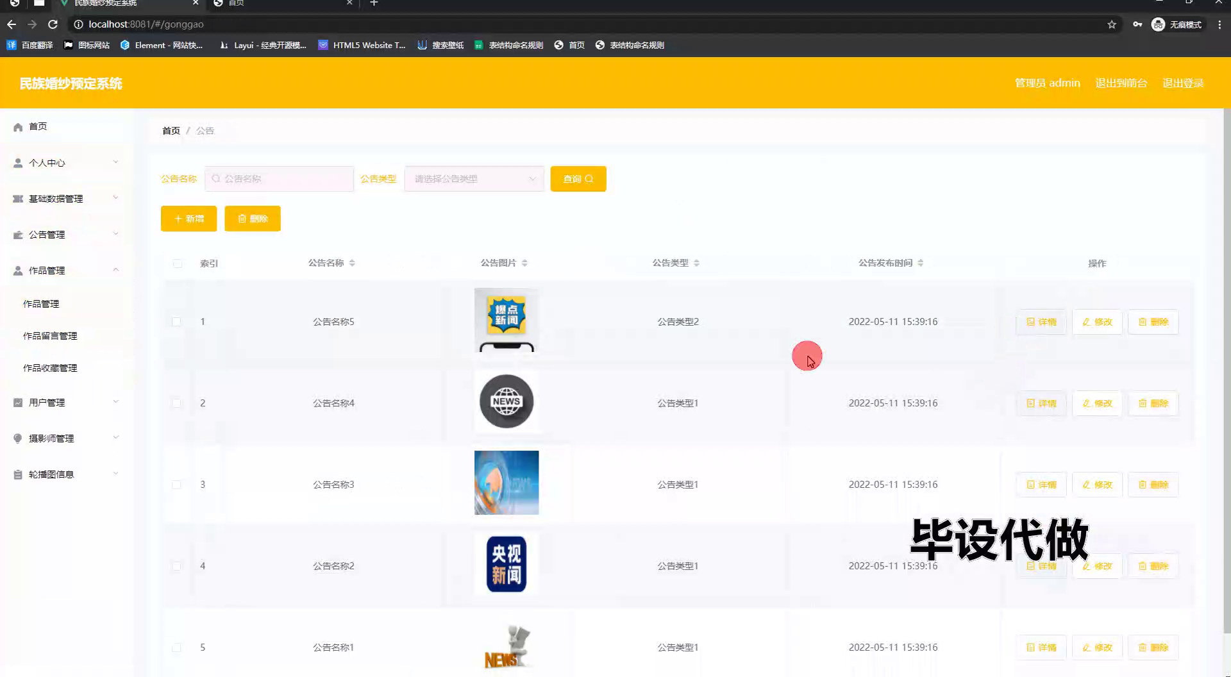Open the HTML5 Website bookmark

pos(362,45)
